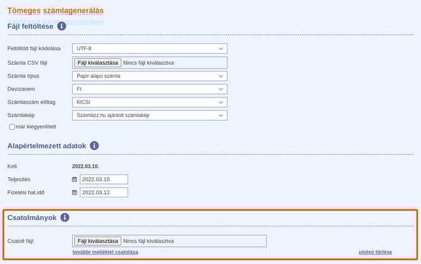This screenshot has height=264, width=421.
Task: Click the 'utolsó törlése' link
Action: (x=375, y=252)
